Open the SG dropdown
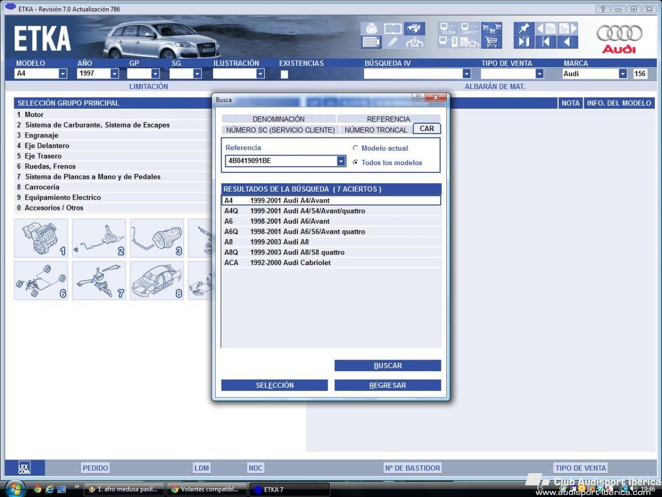Image resolution: width=662 pixels, height=497 pixels. pyautogui.click(x=197, y=73)
